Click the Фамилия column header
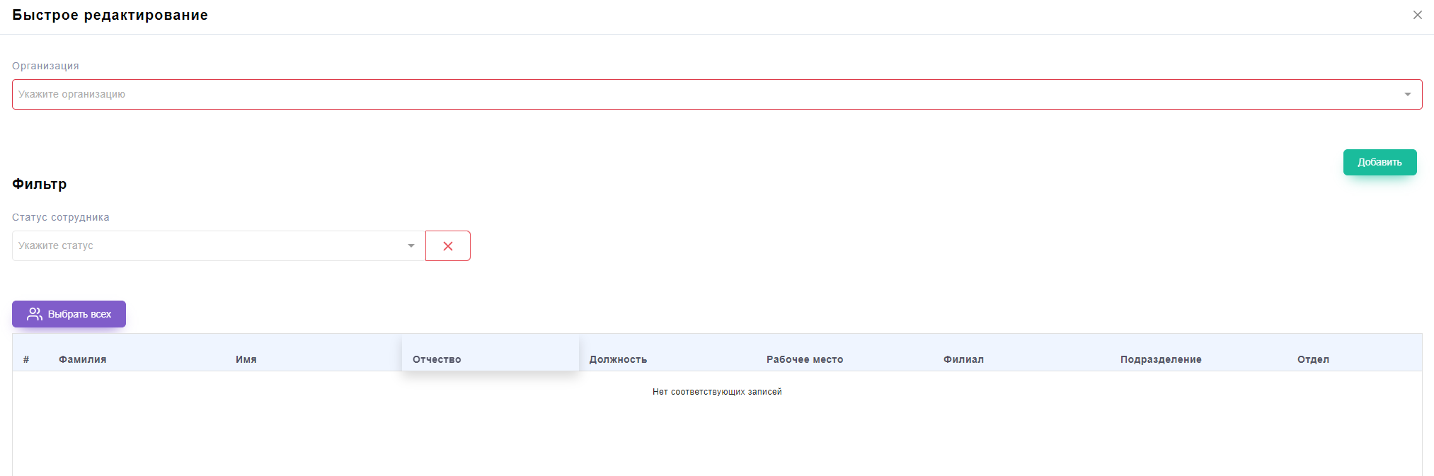Viewport: 1434px width, 476px height. (x=83, y=359)
